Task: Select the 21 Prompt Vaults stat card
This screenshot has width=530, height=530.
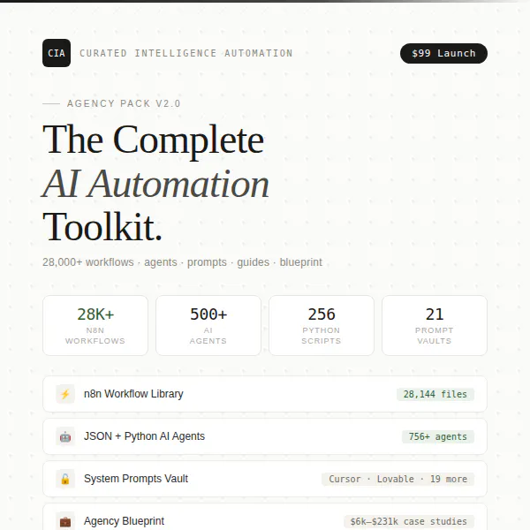Action: (435, 325)
